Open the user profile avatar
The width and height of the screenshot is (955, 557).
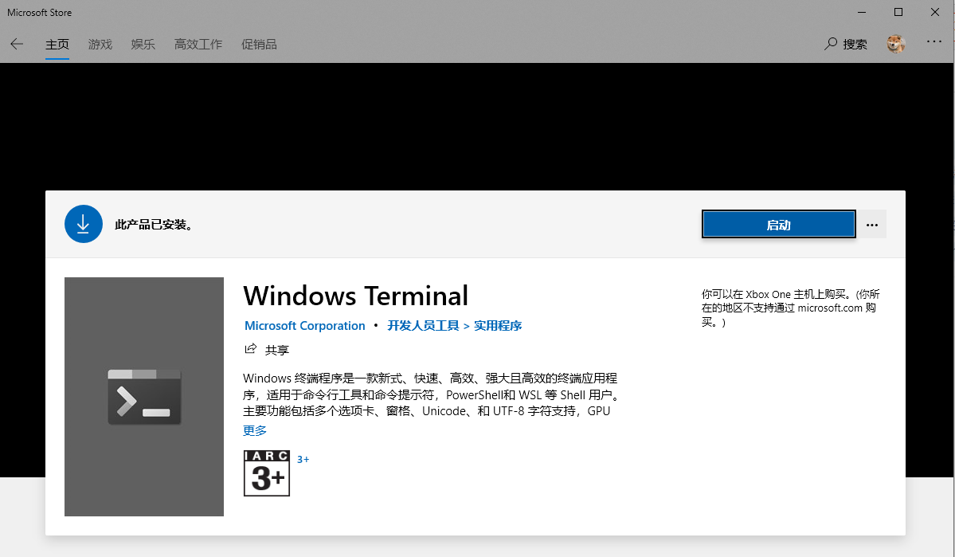click(896, 44)
